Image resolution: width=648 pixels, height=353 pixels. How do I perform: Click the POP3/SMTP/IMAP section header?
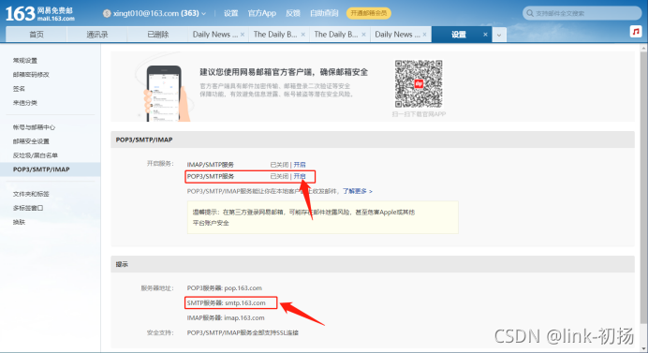click(x=373, y=140)
